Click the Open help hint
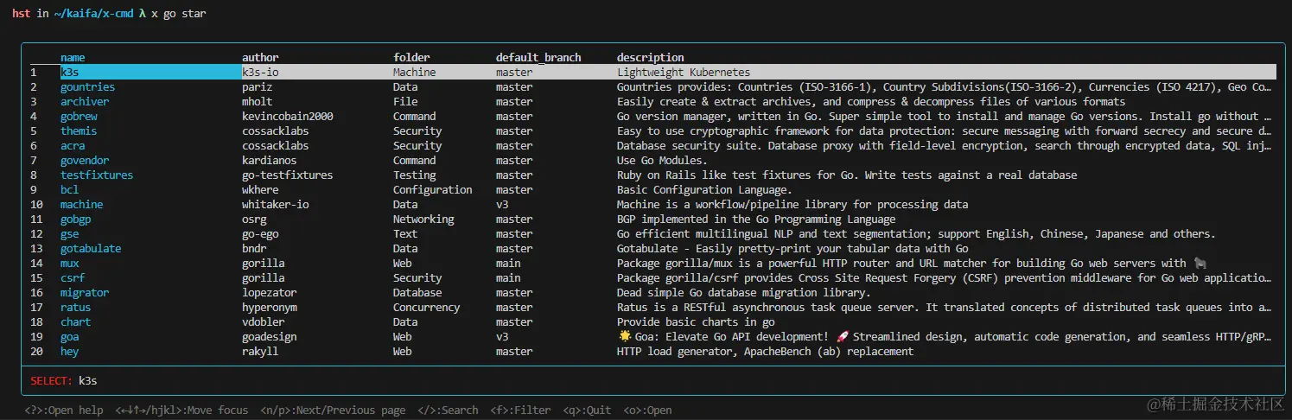1292x420 pixels. point(64,410)
